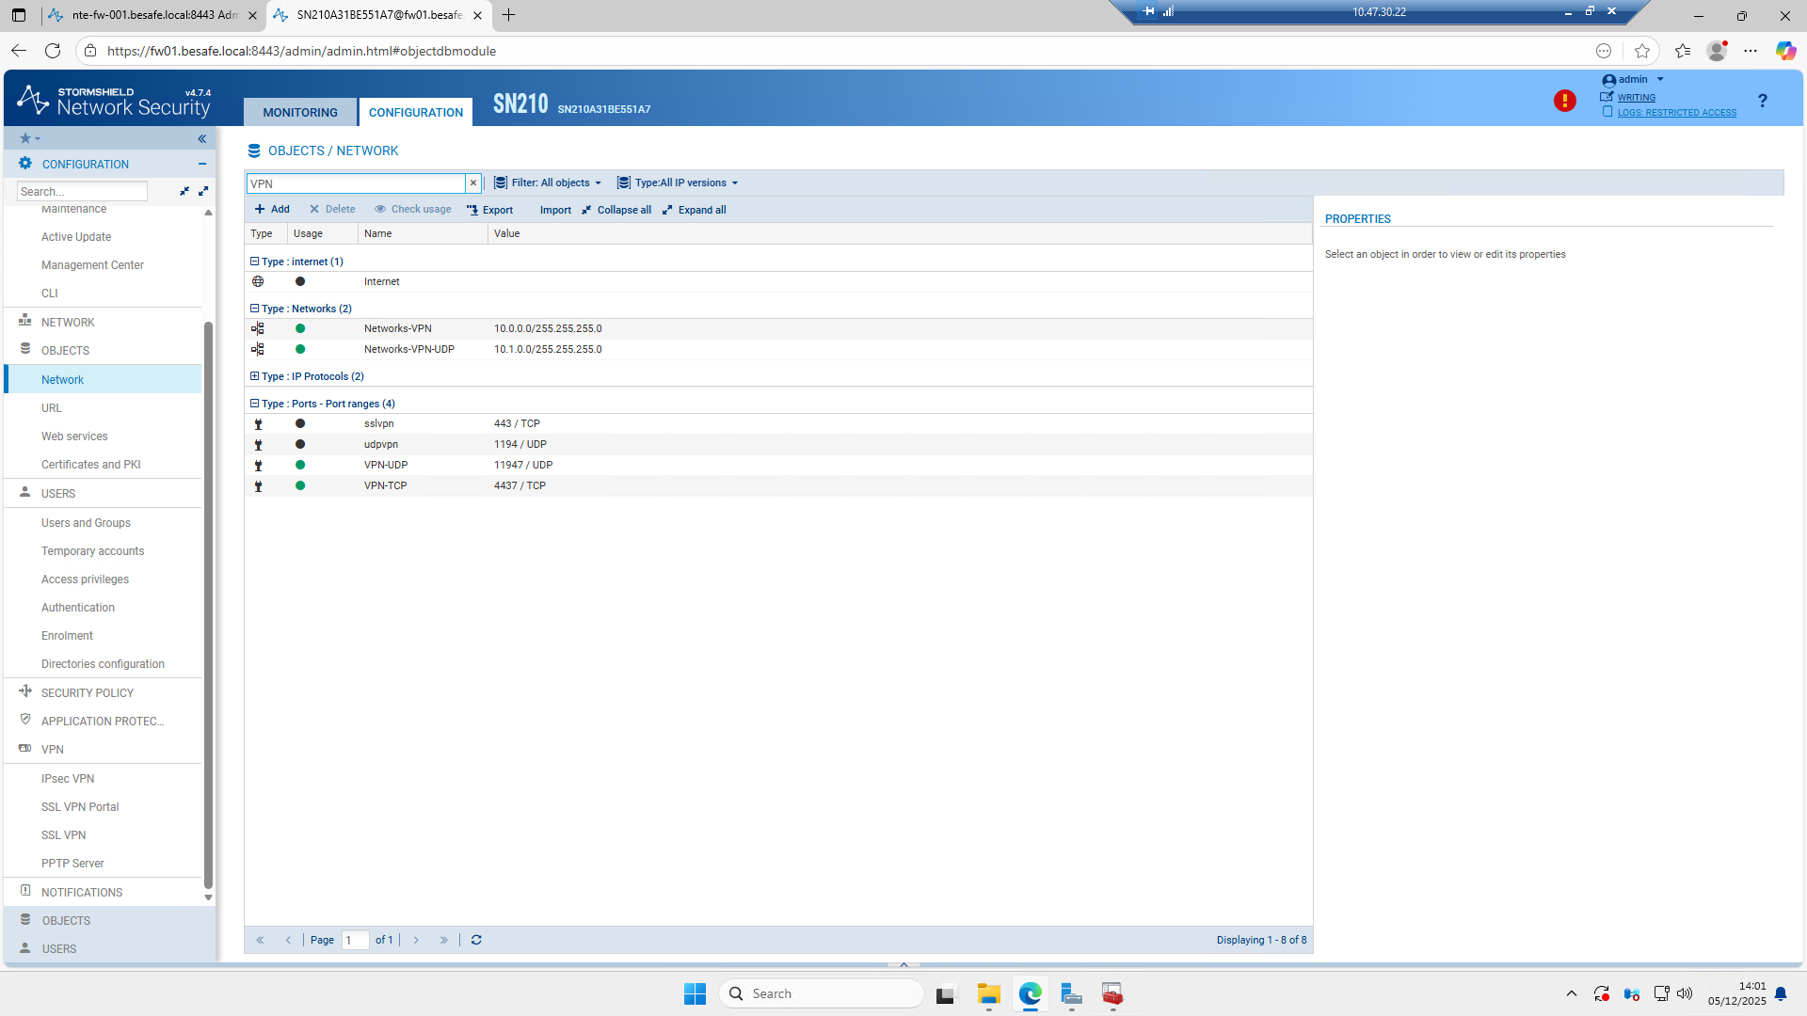The height and width of the screenshot is (1016, 1807).
Task: Click LOGS: RESTRICTED ACCESS link
Action: tap(1677, 113)
